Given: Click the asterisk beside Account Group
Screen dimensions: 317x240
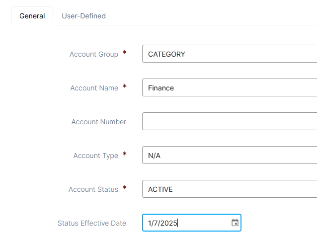Looking at the screenshot, I should coord(125,53).
